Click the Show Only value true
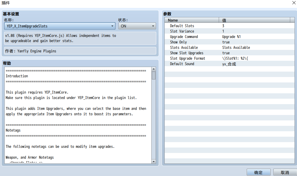The image size is (297, 176). (226, 42)
